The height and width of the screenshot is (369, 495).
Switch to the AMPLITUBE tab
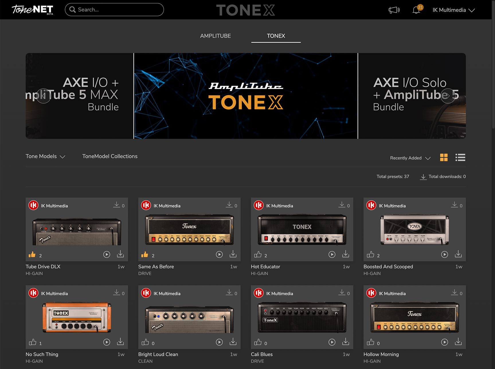(x=216, y=36)
